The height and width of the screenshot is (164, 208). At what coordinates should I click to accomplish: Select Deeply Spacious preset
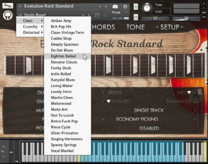click(67, 44)
